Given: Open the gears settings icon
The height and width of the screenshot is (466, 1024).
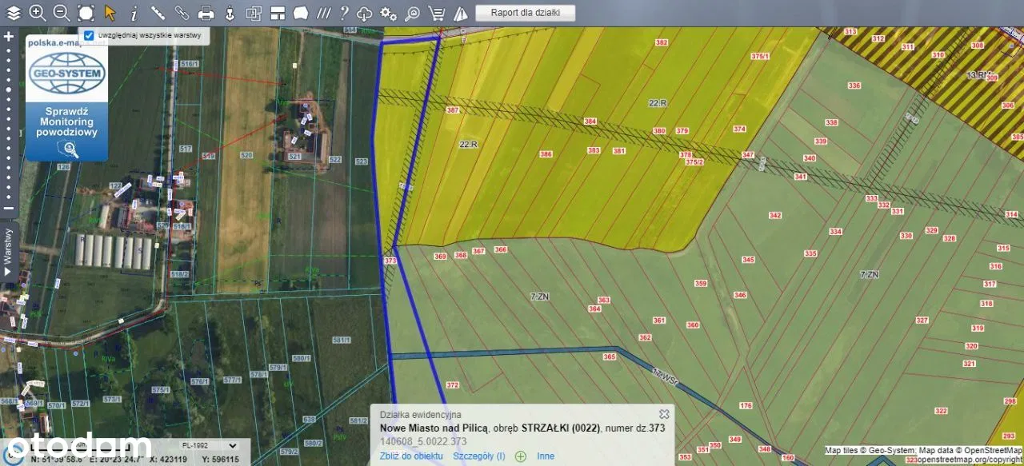Looking at the screenshot, I should click(388, 13).
